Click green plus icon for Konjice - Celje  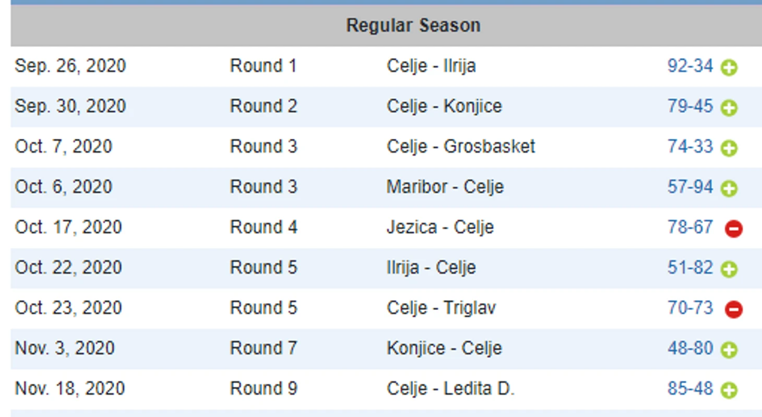point(729,350)
